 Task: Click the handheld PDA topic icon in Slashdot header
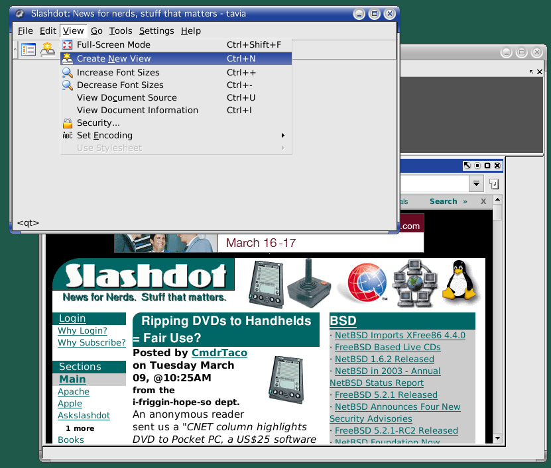tap(267, 284)
